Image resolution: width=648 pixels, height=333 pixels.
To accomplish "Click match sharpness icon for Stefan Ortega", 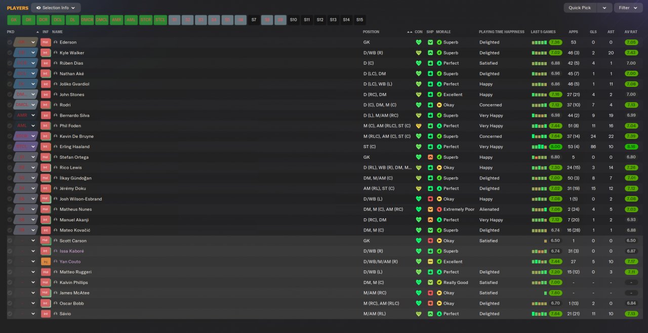I will tap(430, 157).
